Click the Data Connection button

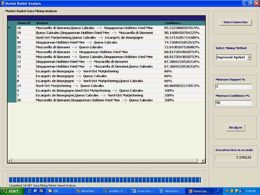point(235,22)
